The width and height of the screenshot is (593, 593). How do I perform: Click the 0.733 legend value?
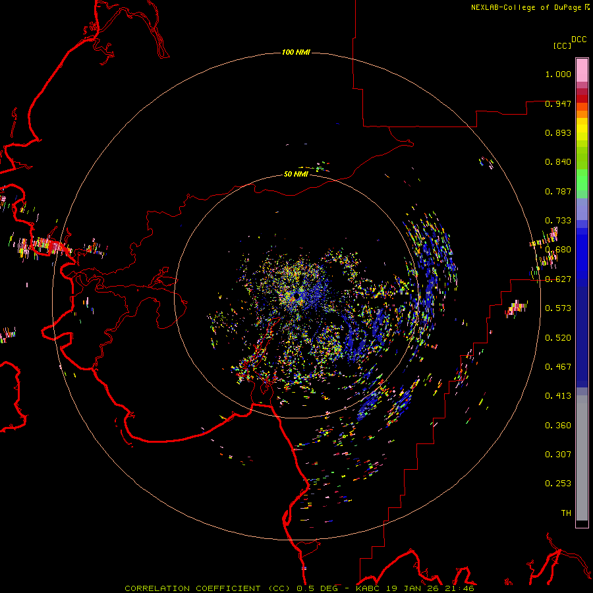pyautogui.click(x=558, y=221)
